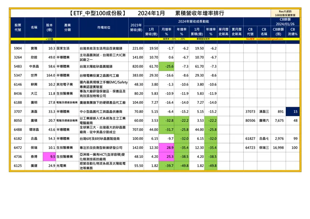Image resolution: width=310 pixels, height=219 pixels.
Task: Select the CB code 80506
Action: coord(250,121)
